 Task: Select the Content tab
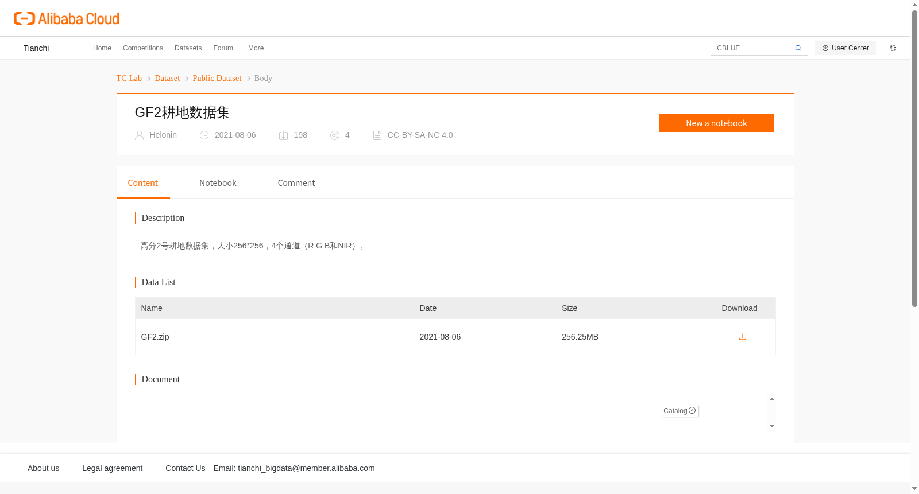[143, 183]
